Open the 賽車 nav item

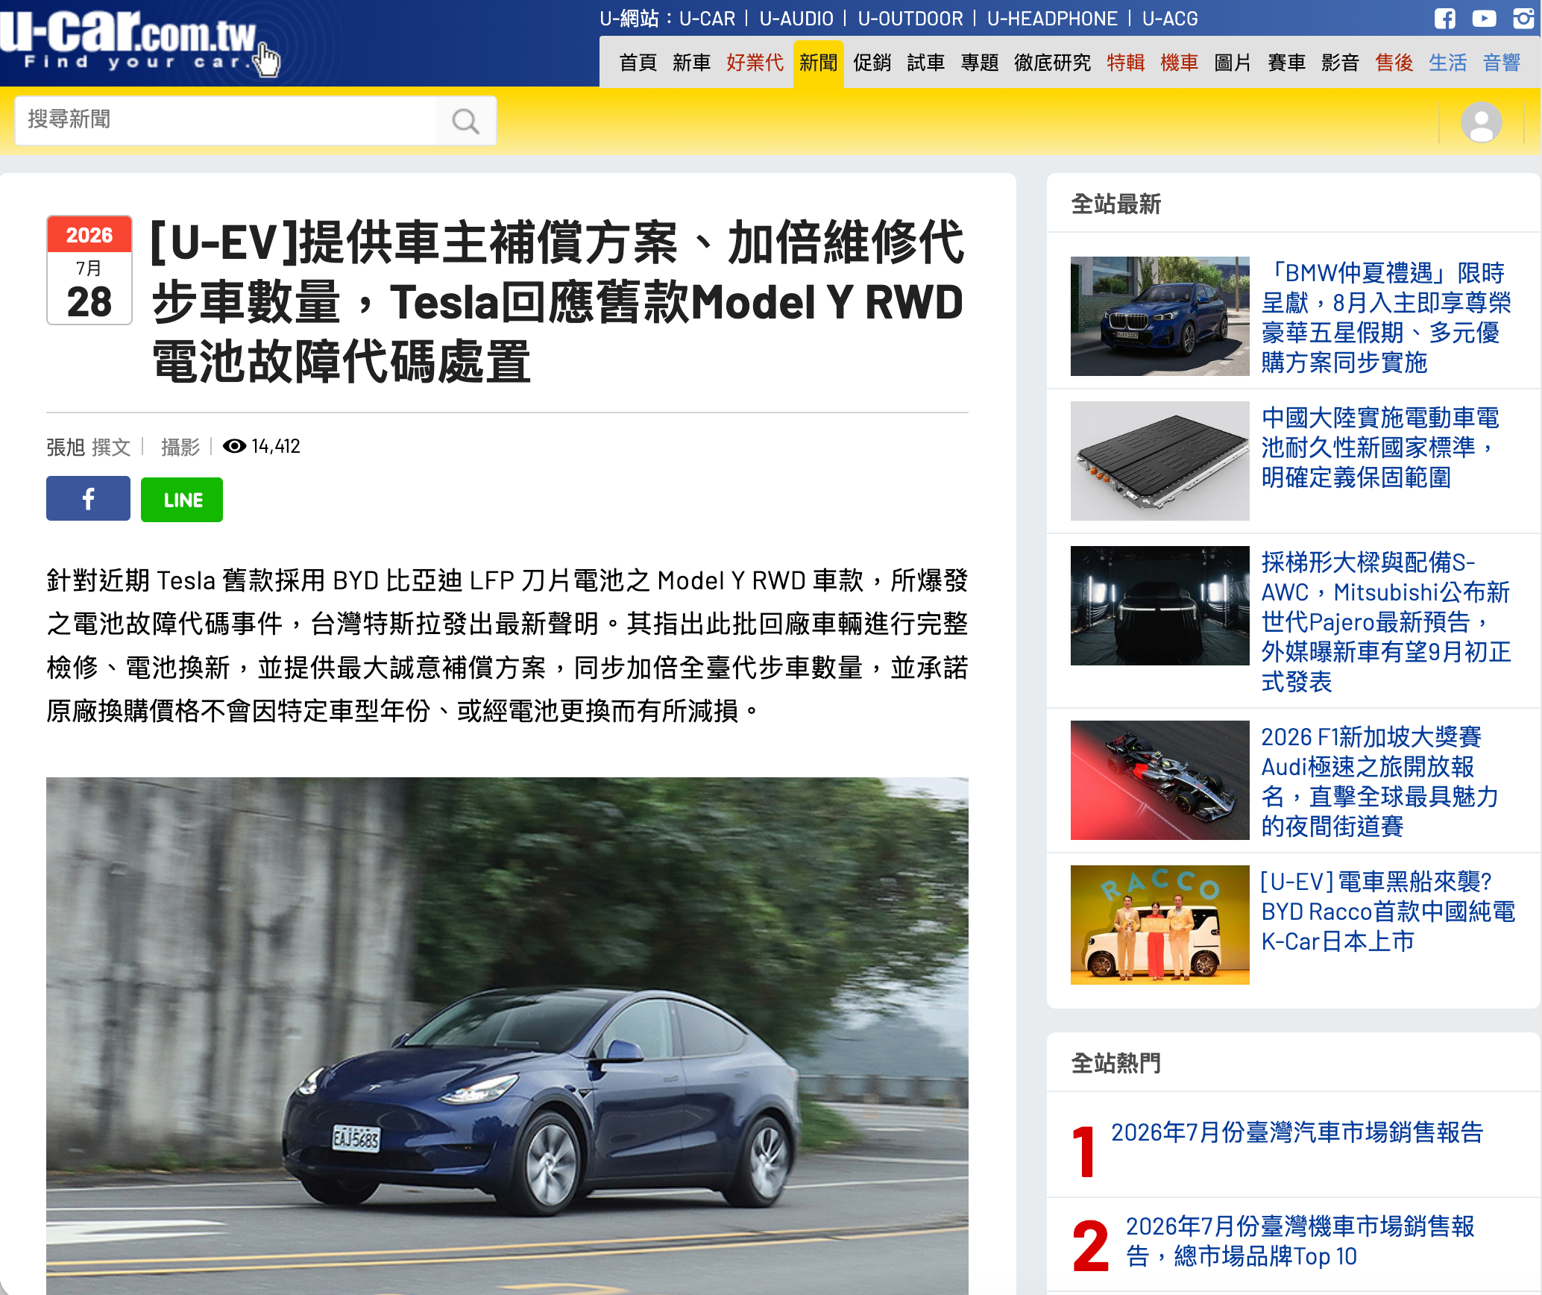[x=1286, y=63]
